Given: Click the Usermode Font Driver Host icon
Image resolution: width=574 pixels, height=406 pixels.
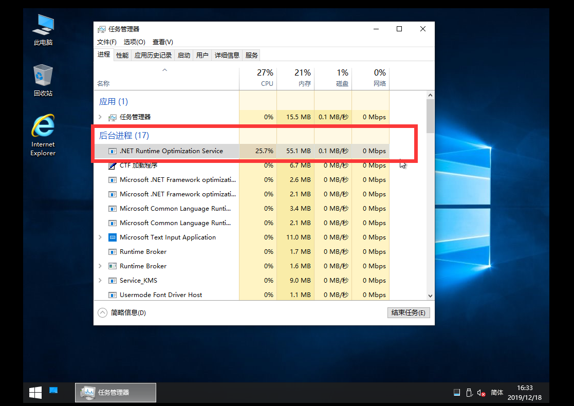Looking at the screenshot, I should pos(113,294).
